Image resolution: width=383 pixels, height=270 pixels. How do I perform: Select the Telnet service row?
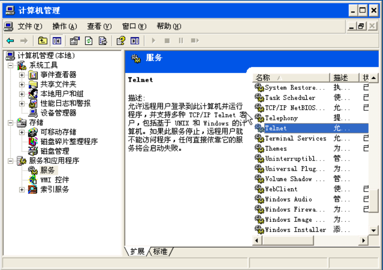coord(310,128)
